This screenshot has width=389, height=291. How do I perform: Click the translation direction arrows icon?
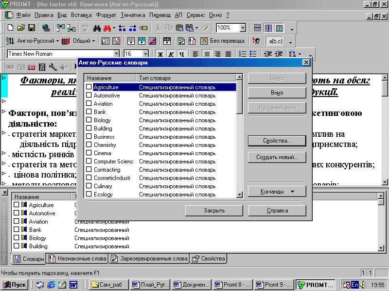(10, 41)
